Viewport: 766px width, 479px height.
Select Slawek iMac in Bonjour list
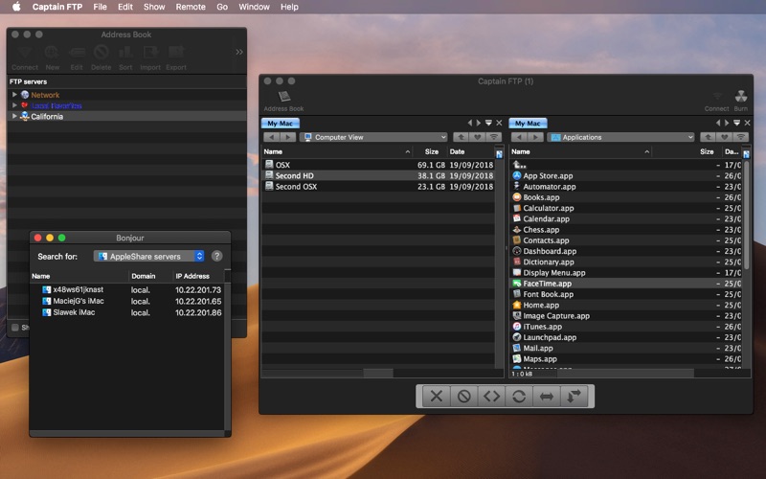[x=127, y=312]
